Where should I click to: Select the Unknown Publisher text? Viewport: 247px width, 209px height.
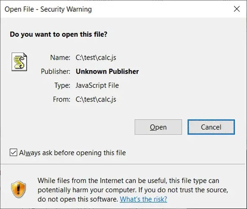pos(107,71)
